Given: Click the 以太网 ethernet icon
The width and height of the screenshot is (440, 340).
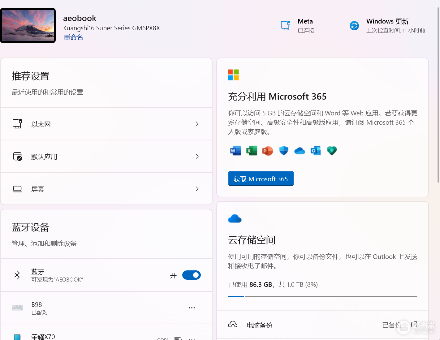Looking at the screenshot, I should pyautogui.click(x=17, y=124).
